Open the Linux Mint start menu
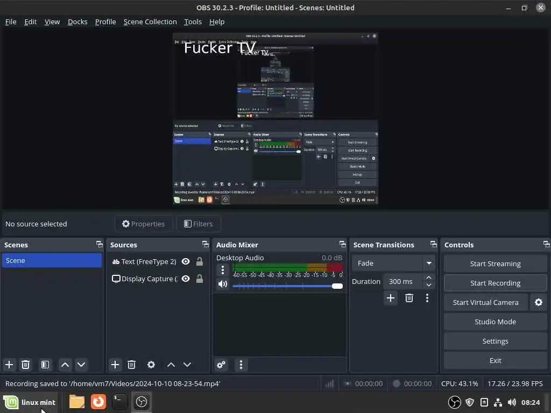 pyautogui.click(x=30, y=402)
